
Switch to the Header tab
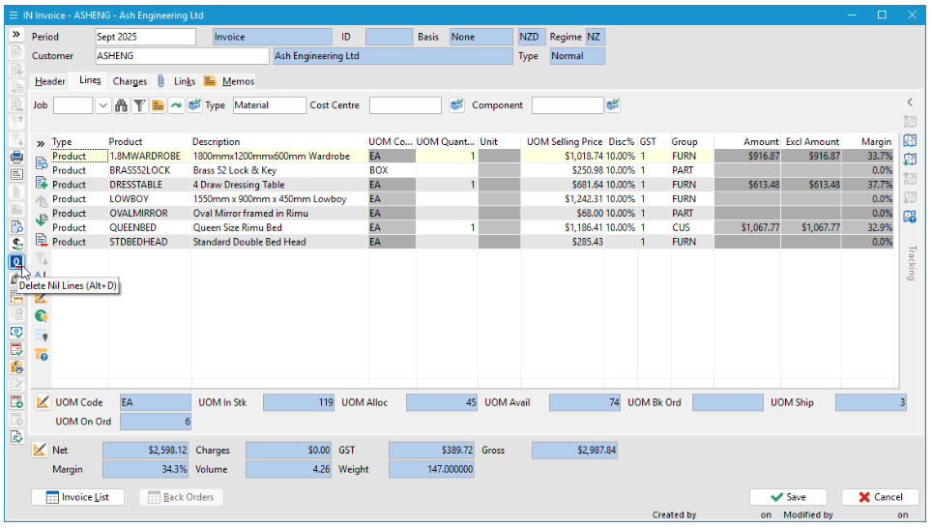50,81
